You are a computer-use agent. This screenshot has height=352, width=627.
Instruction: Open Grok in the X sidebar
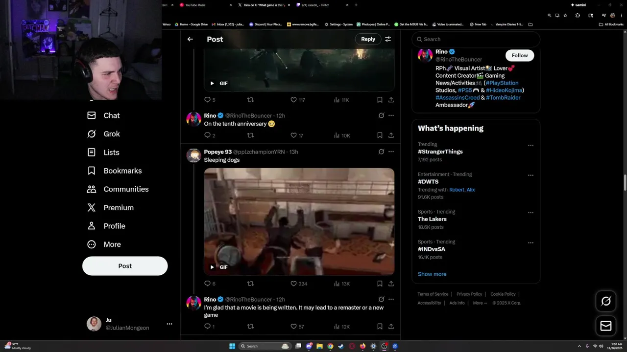point(103,134)
